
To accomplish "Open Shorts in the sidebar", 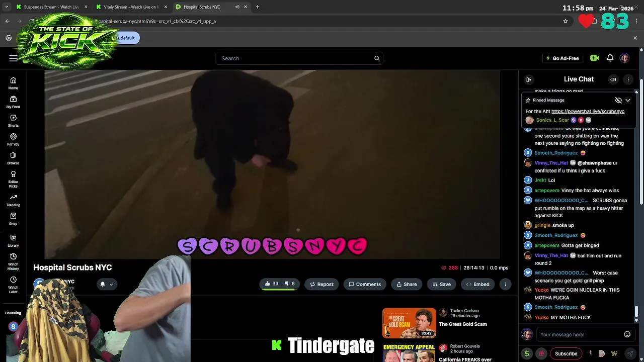I will (13, 121).
